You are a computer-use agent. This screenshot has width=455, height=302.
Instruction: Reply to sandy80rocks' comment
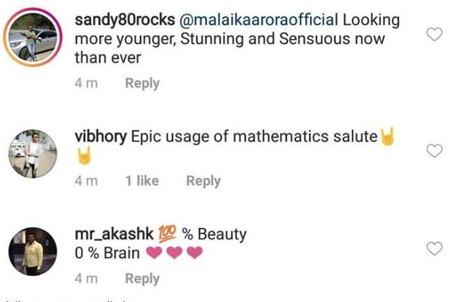click(x=142, y=83)
